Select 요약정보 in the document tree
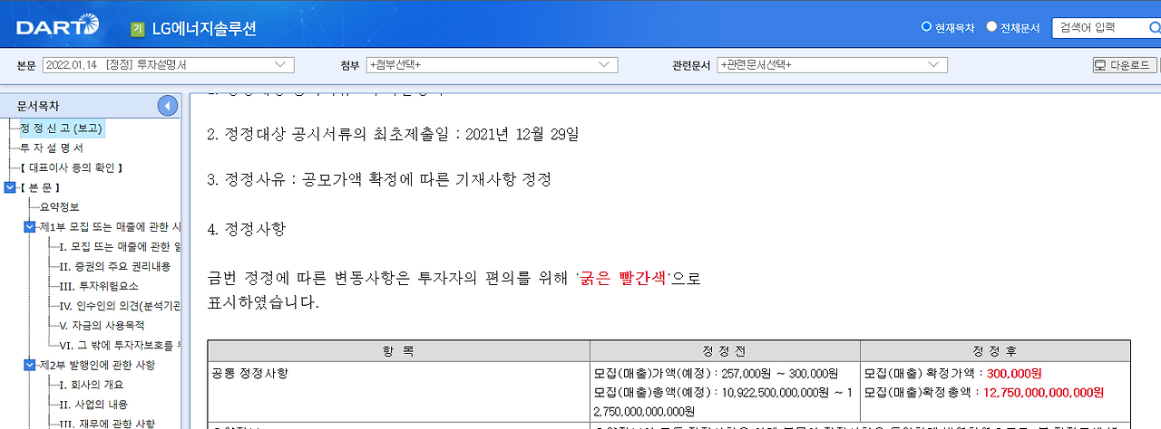 [x=59, y=207]
